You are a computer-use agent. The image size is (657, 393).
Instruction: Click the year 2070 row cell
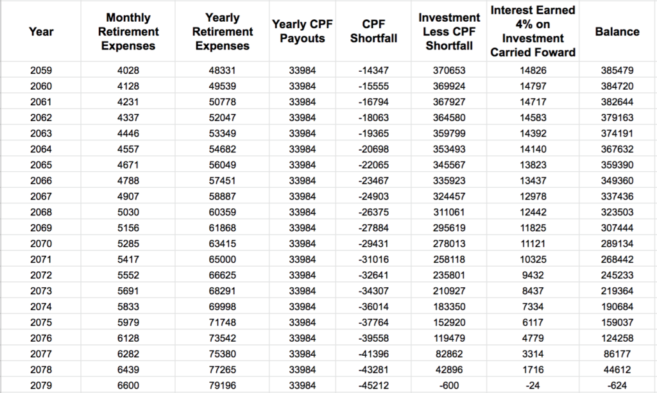[41, 244]
